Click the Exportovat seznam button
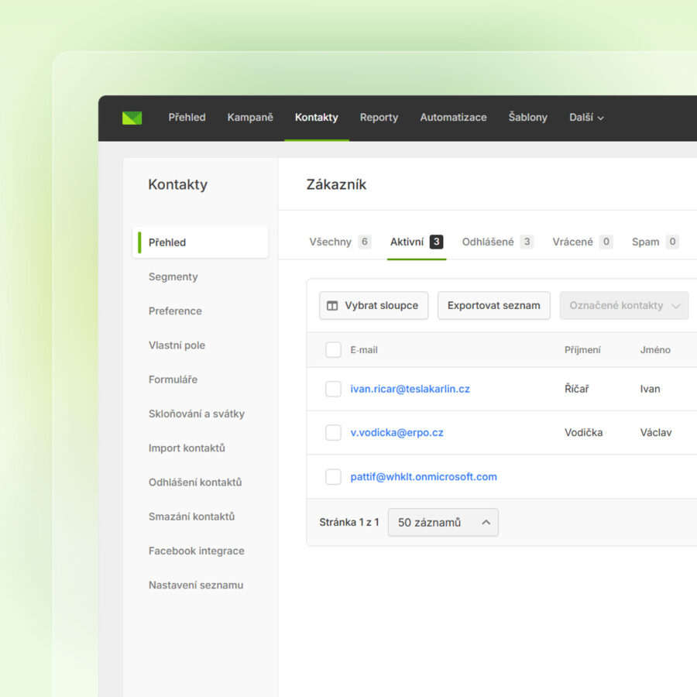This screenshot has width=697, height=697. pos(493,306)
